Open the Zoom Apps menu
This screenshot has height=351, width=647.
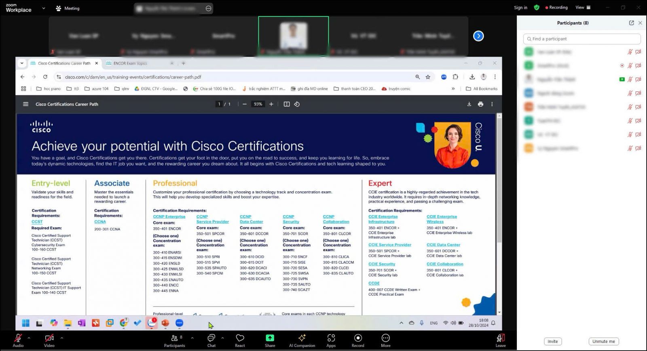click(x=331, y=340)
